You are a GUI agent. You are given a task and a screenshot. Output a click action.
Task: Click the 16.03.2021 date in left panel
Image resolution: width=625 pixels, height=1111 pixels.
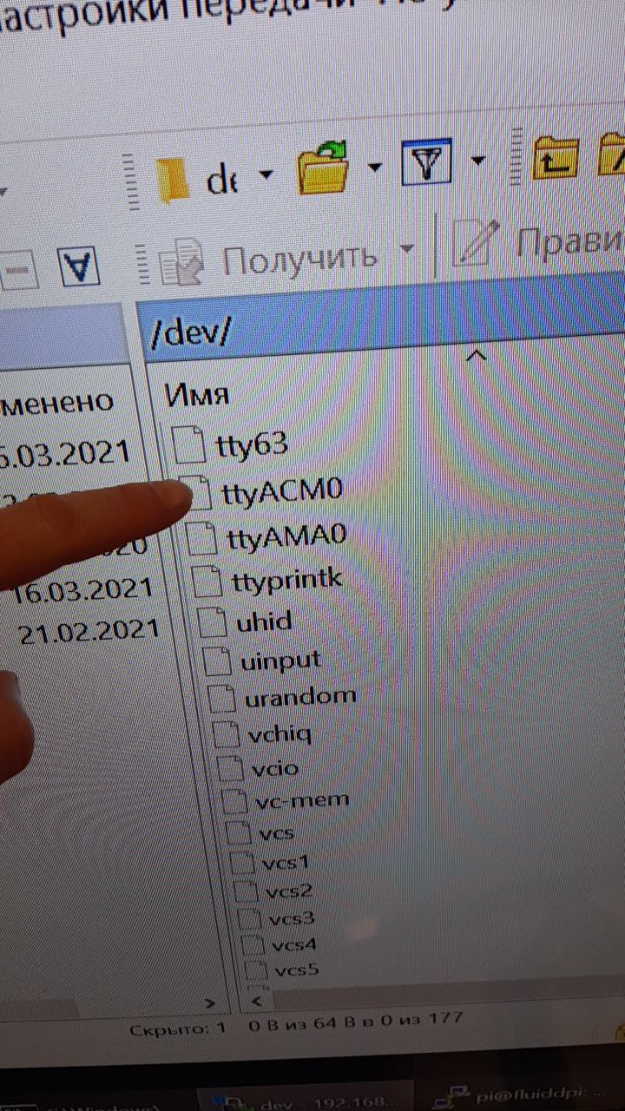[83, 592]
